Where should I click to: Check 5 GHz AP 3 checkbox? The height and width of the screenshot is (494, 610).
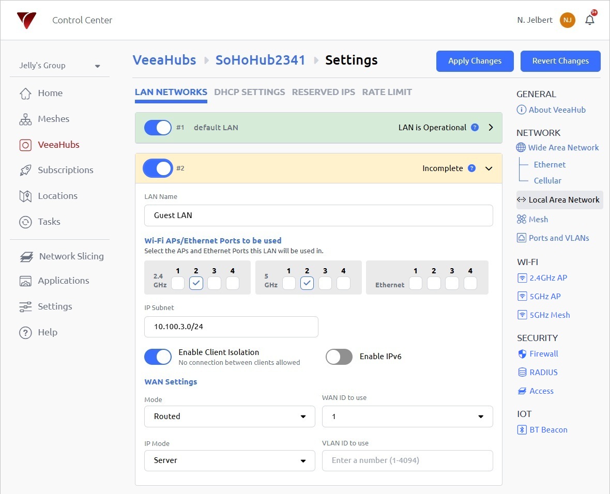coord(325,283)
